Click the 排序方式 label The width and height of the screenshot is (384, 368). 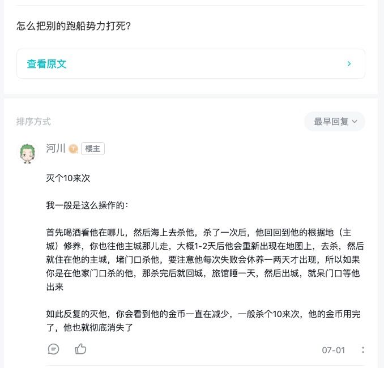[x=33, y=122]
